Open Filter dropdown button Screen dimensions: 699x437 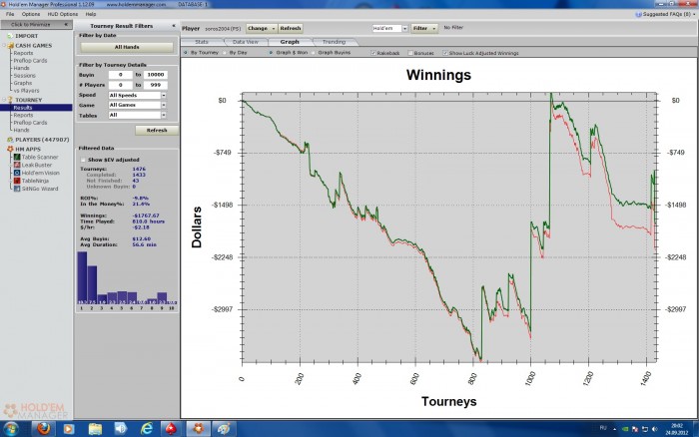(x=424, y=28)
